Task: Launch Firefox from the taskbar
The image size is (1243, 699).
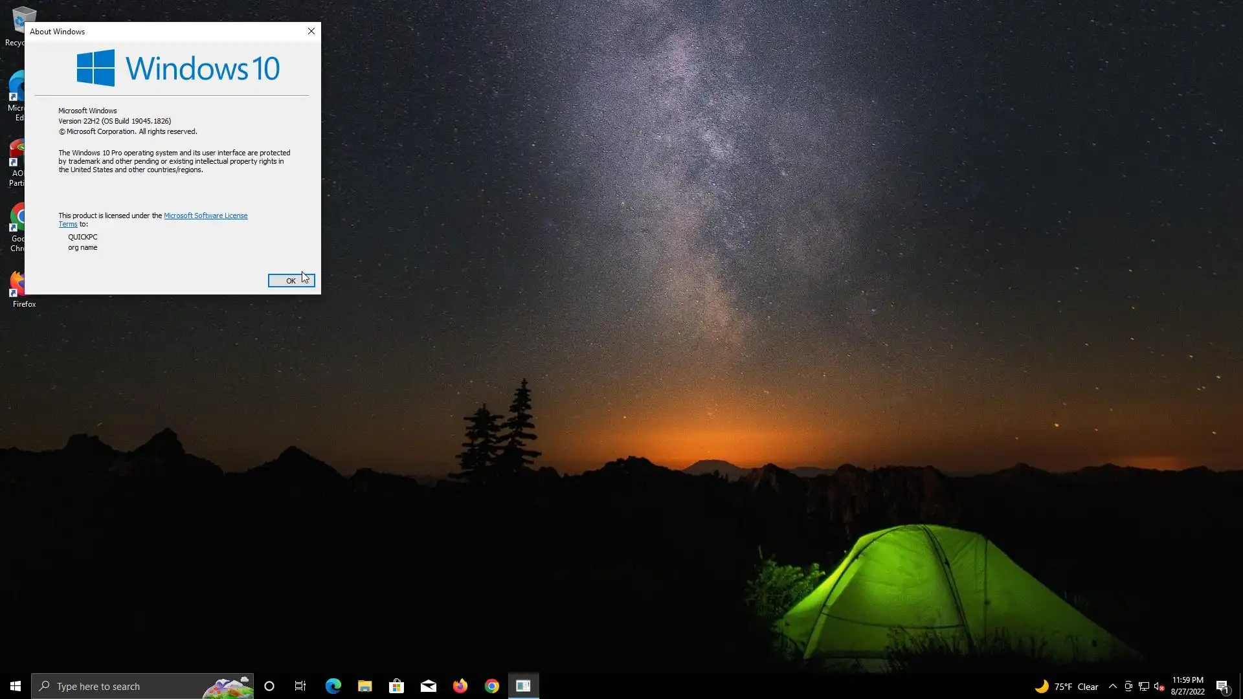Action: [460, 686]
